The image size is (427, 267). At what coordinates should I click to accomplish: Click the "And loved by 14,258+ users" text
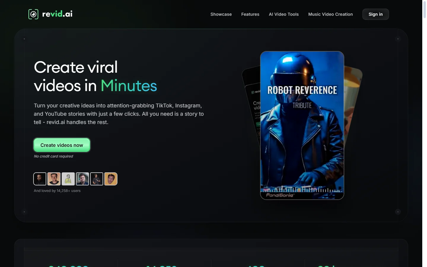57,191
